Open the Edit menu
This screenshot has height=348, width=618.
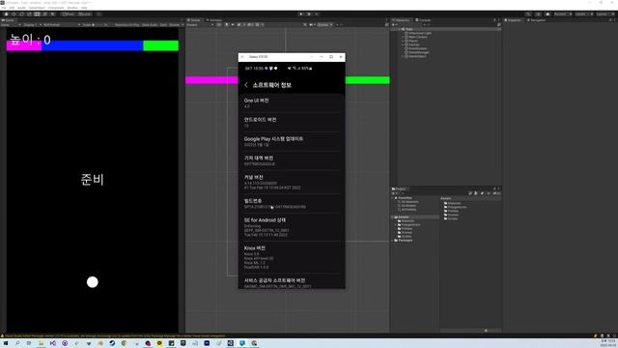click(x=12, y=8)
